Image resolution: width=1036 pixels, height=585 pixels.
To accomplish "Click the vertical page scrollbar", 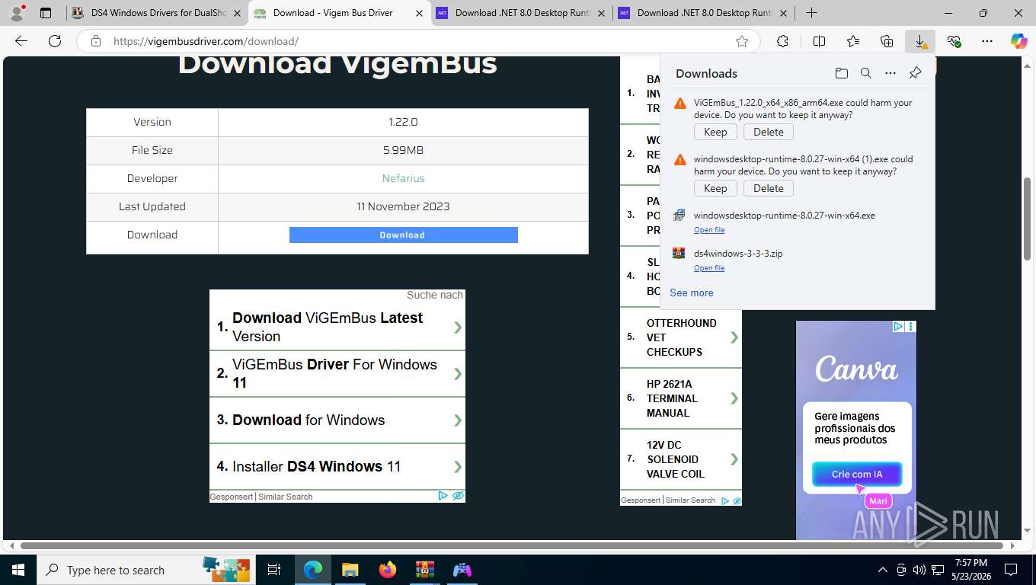I will (1028, 218).
